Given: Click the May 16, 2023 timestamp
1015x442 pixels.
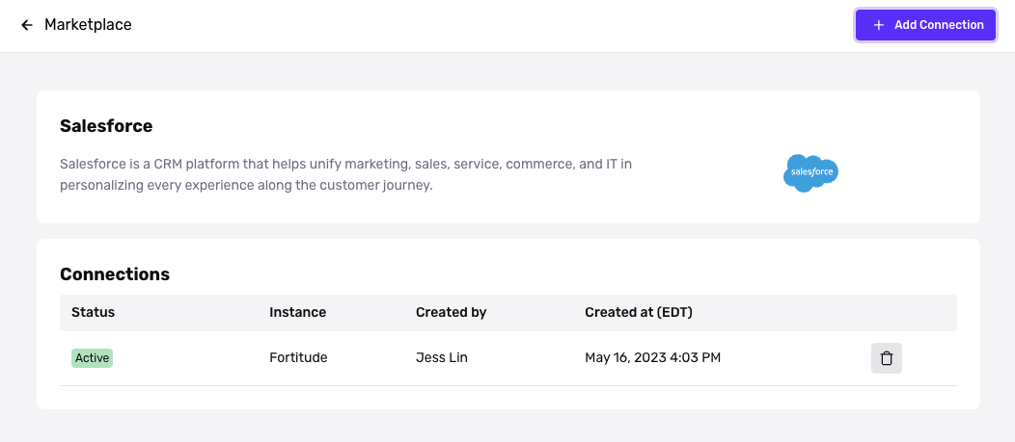Looking at the screenshot, I should tap(652, 358).
